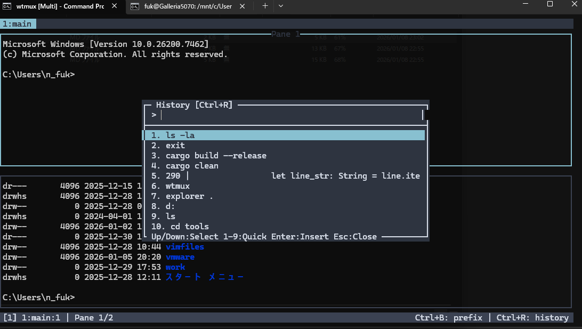Open a new terminal tab with plus button
This screenshot has width=582, height=329.
click(265, 6)
